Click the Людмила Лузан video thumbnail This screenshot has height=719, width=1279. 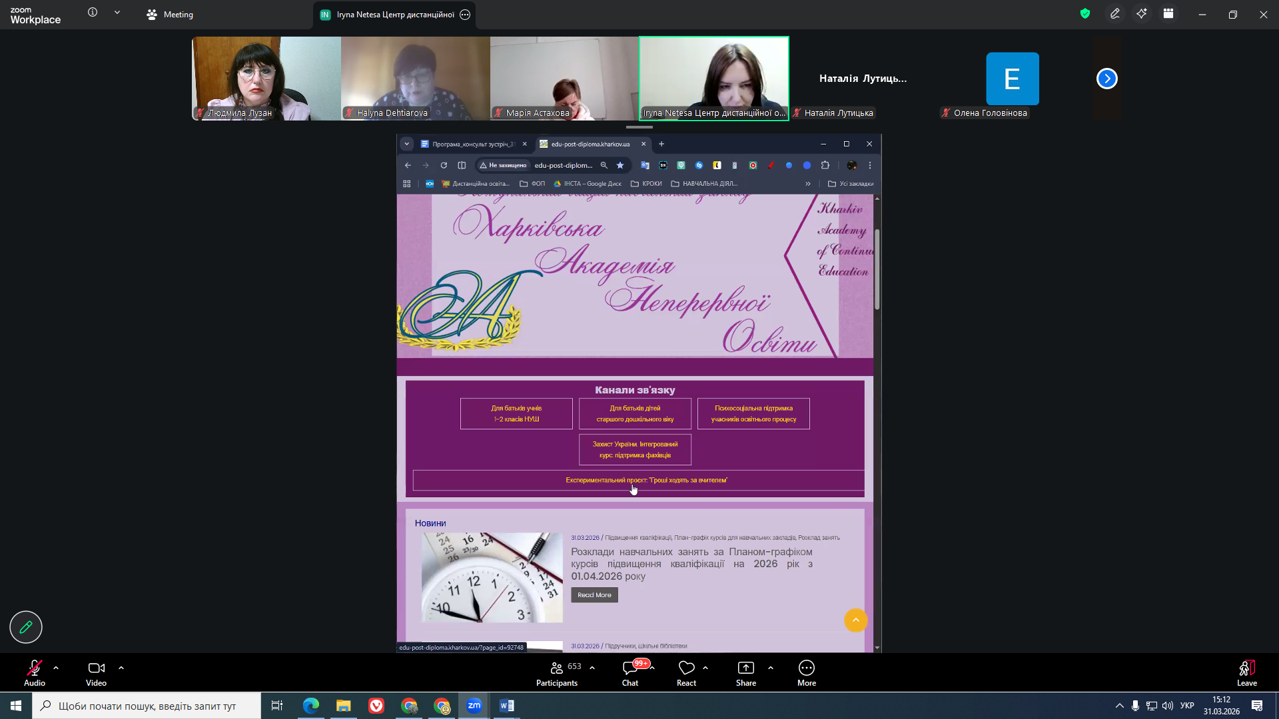(x=266, y=79)
